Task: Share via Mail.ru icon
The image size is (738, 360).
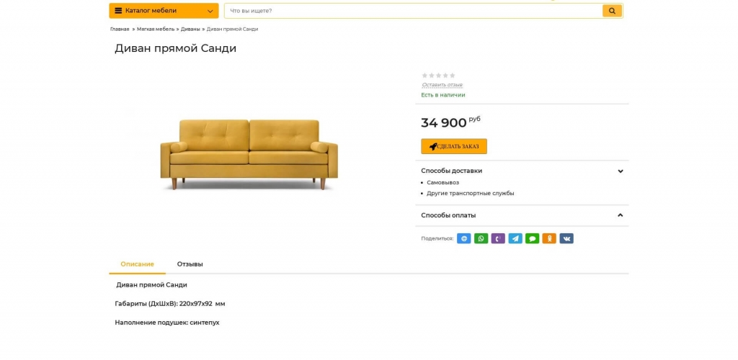Action: point(464,238)
